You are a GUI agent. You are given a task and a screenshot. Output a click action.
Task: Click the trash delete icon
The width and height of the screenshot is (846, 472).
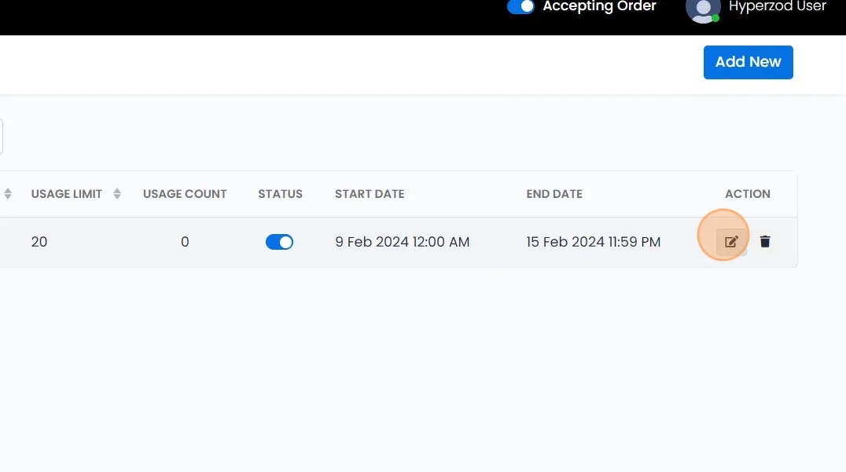(x=765, y=242)
